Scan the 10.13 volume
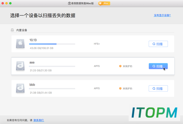The height and width of the screenshot is (124, 183). tap(158, 44)
